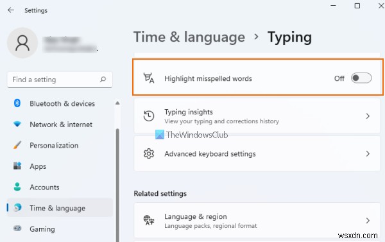Click the sidebar scroll up arrow

point(117,103)
